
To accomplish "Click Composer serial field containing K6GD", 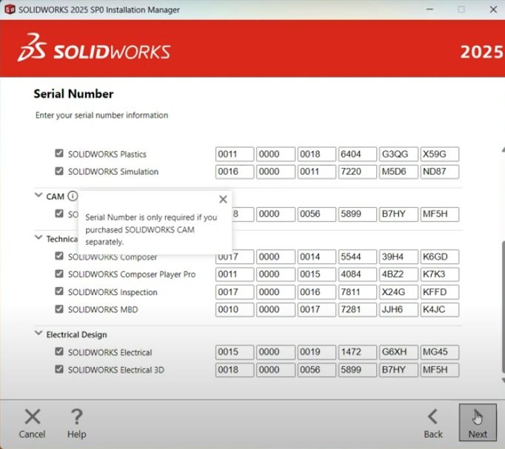I will click(x=440, y=257).
